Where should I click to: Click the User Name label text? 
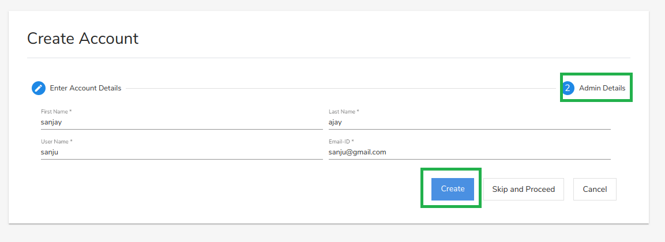click(55, 141)
